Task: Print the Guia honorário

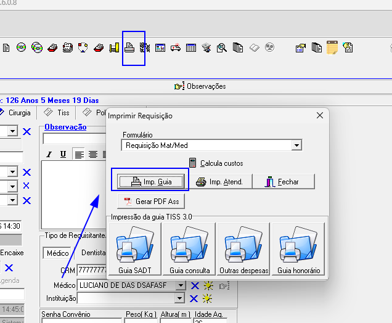Action: coord(298,249)
